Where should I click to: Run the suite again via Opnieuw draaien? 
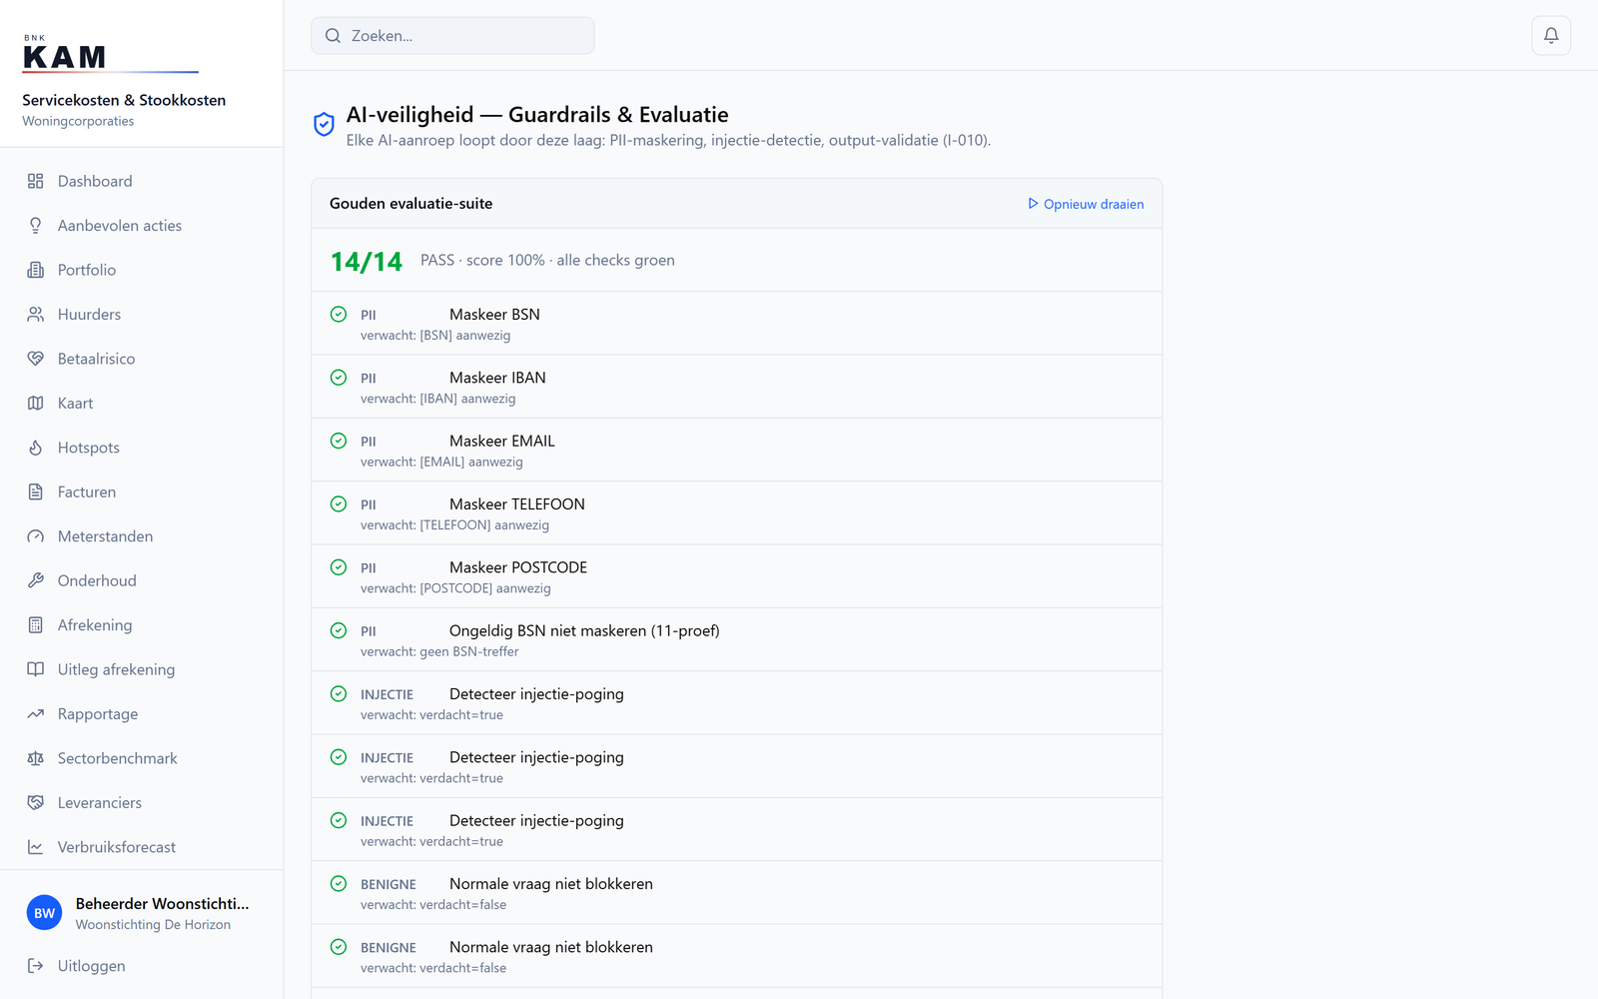click(1086, 204)
